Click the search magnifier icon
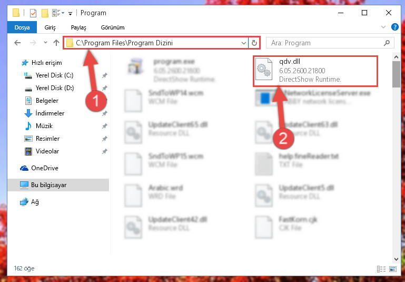Screen dimensions: 405x282 pos(387,43)
